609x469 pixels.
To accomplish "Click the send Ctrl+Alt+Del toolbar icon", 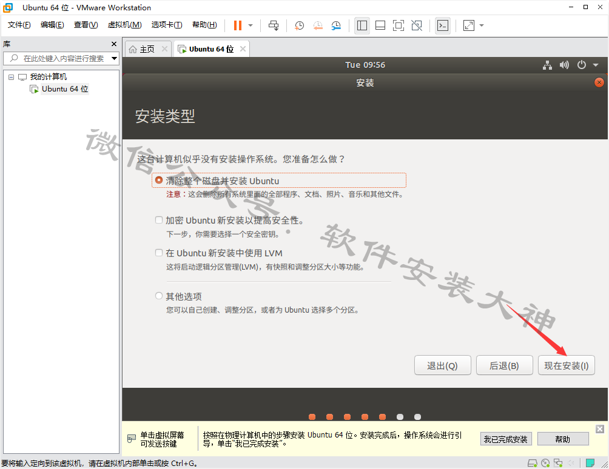I will [274, 25].
